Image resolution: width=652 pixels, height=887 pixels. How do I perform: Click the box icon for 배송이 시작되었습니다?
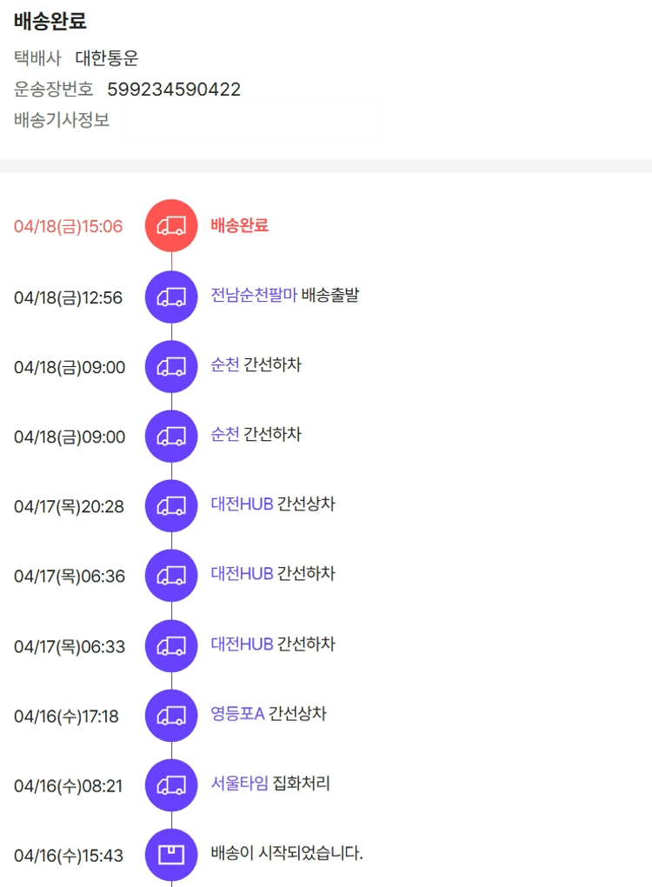[x=171, y=855]
